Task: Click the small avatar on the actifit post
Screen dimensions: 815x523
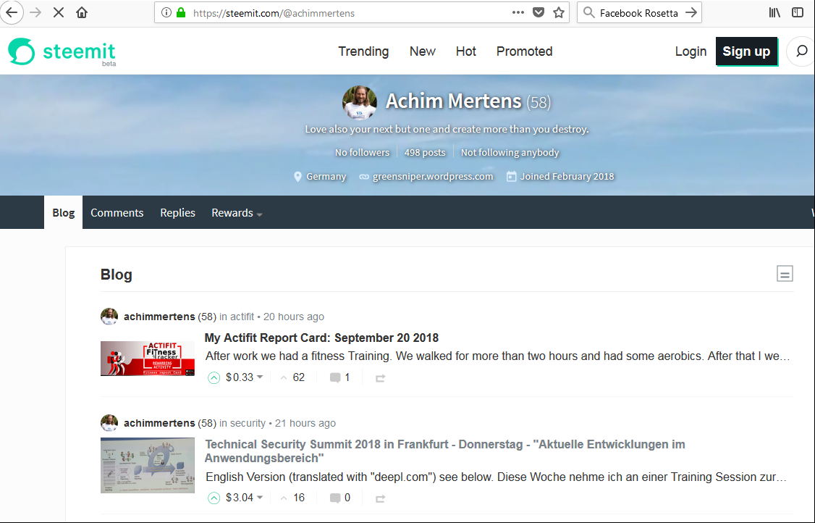Action: point(109,317)
